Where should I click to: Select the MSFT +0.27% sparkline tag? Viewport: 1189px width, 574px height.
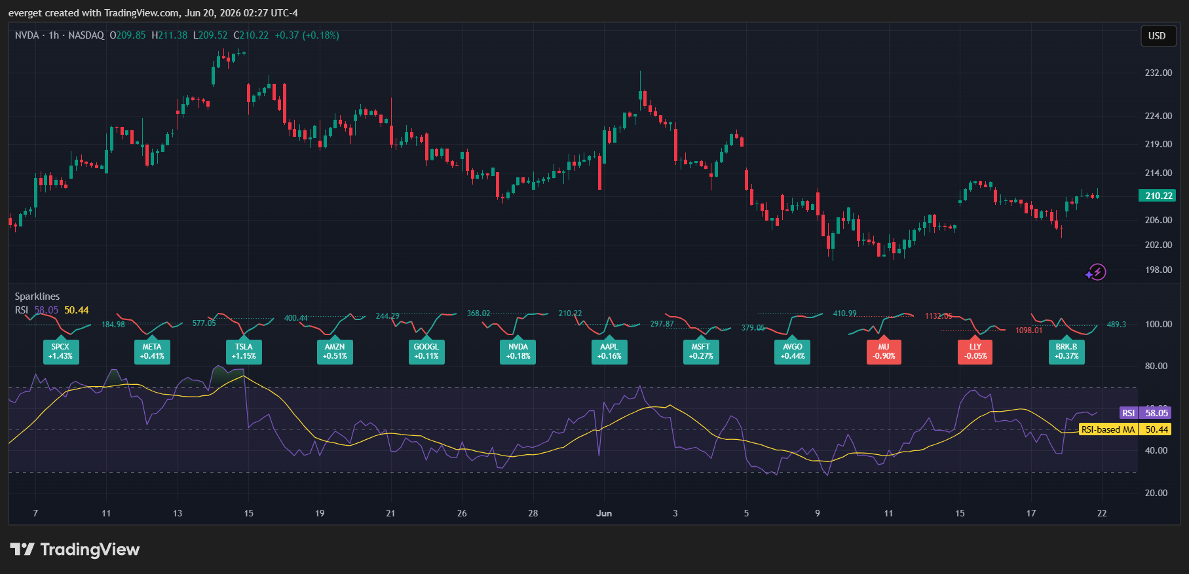(701, 351)
